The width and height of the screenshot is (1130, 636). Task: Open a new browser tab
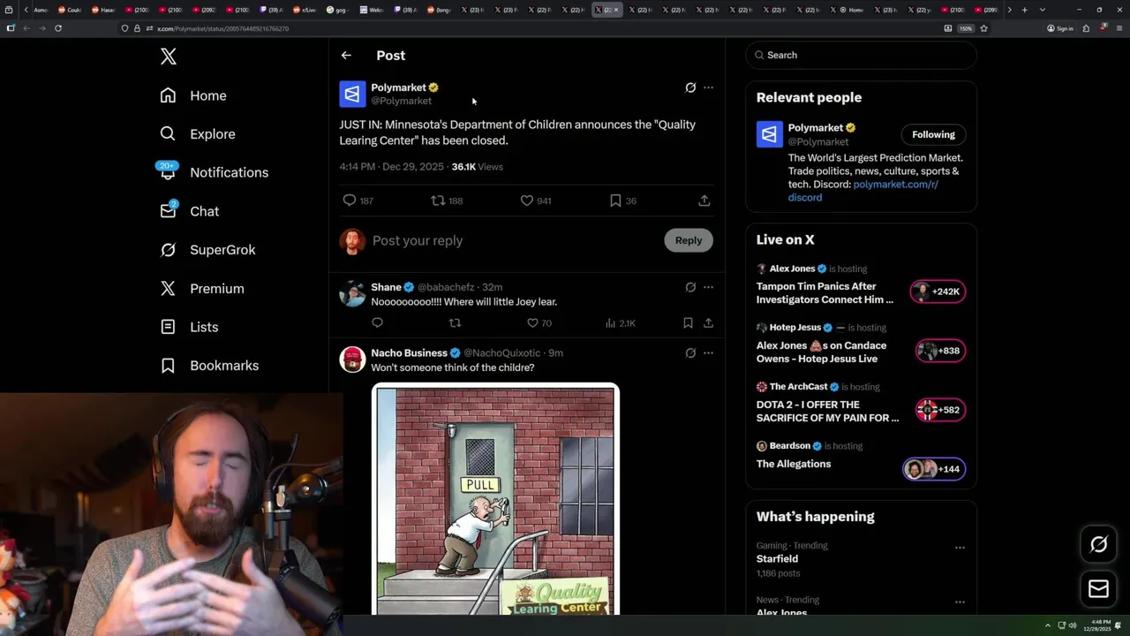tap(1024, 10)
